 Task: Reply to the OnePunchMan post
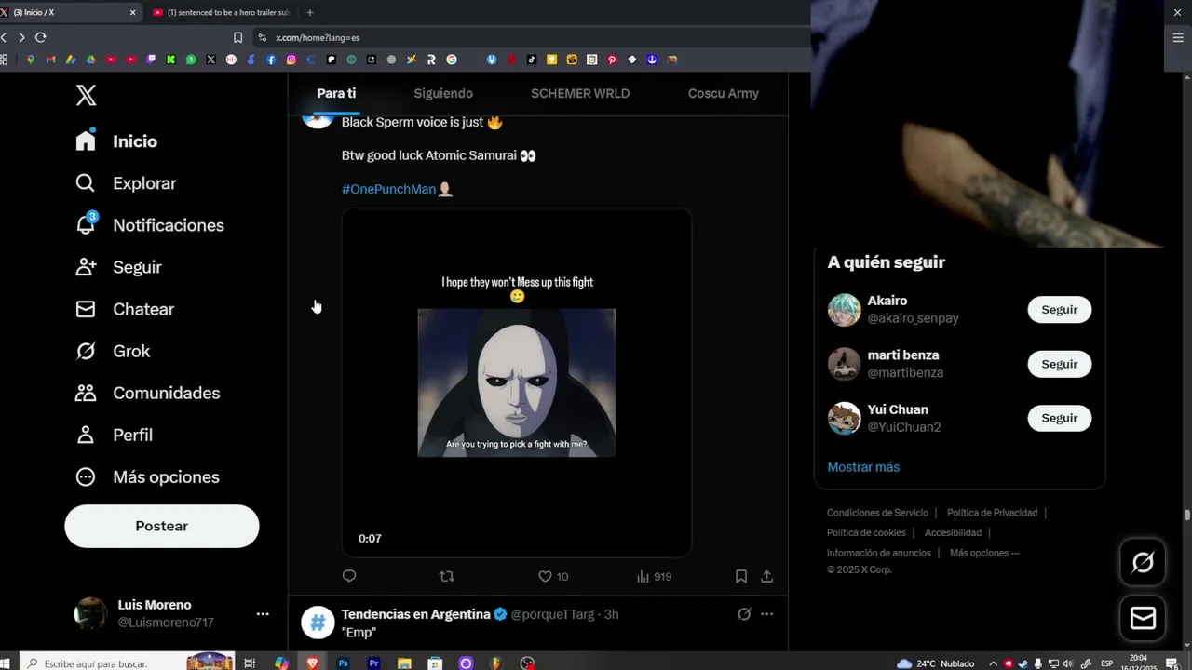[x=349, y=576]
